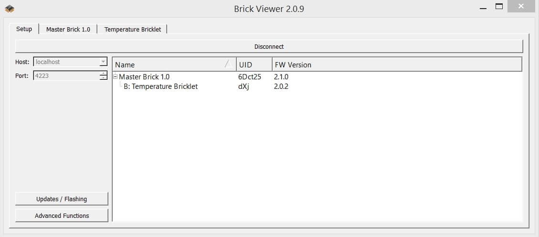
Task: Open the Host dropdown arrow
Action: coord(103,62)
